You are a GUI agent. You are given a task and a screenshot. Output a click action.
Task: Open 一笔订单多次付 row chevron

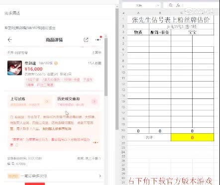pyautogui.click(x=100, y=176)
